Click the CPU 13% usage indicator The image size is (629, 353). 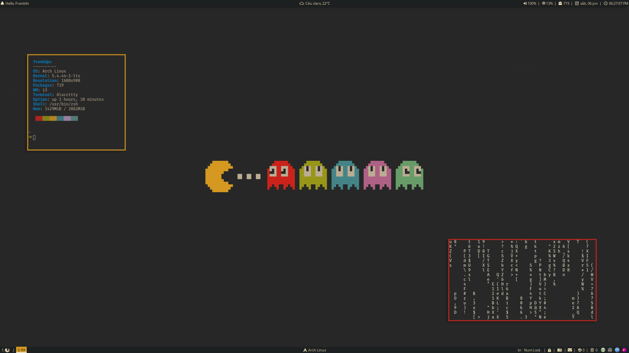(547, 3)
